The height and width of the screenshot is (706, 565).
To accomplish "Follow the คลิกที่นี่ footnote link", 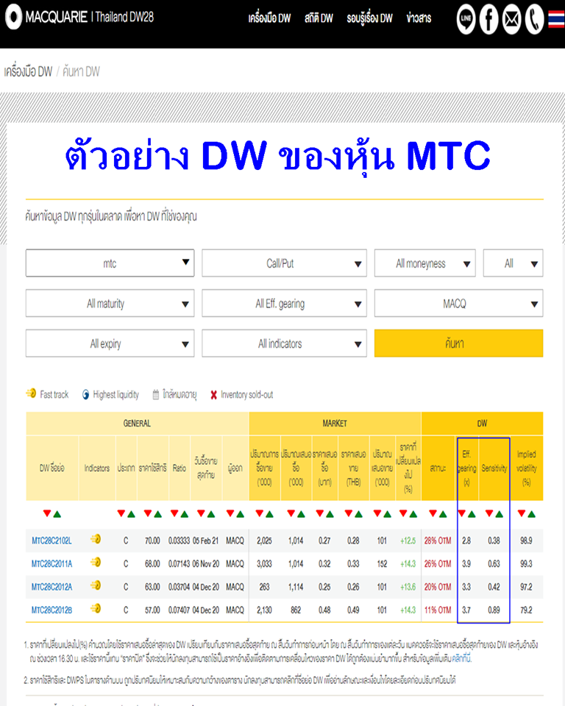I will click(x=461, y=658).
